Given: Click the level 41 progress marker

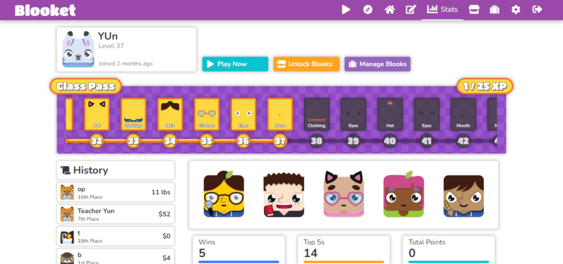Looking at the screenshot, I should 426,141.
